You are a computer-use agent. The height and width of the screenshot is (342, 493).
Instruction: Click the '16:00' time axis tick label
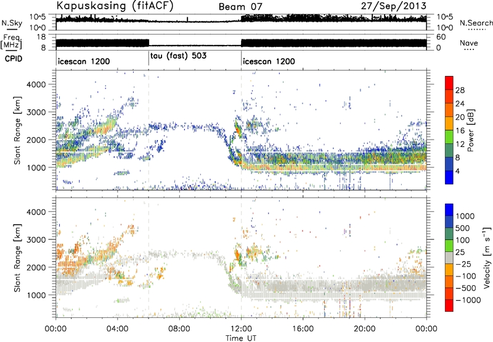coord(303,329)
